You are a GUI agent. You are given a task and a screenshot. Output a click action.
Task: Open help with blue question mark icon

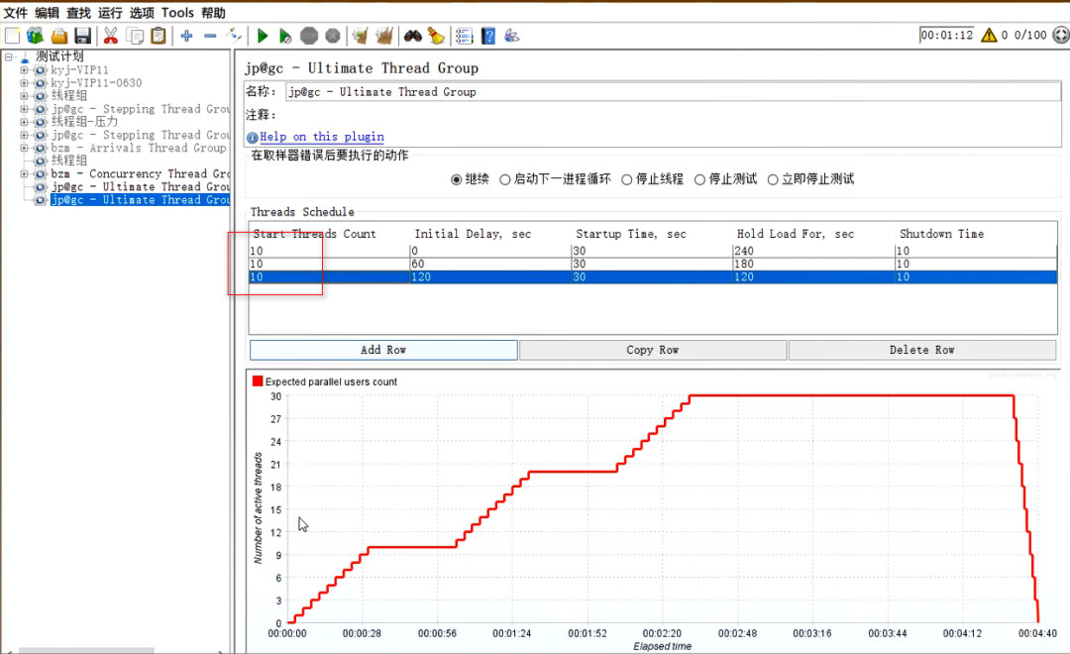click(487, 36)
